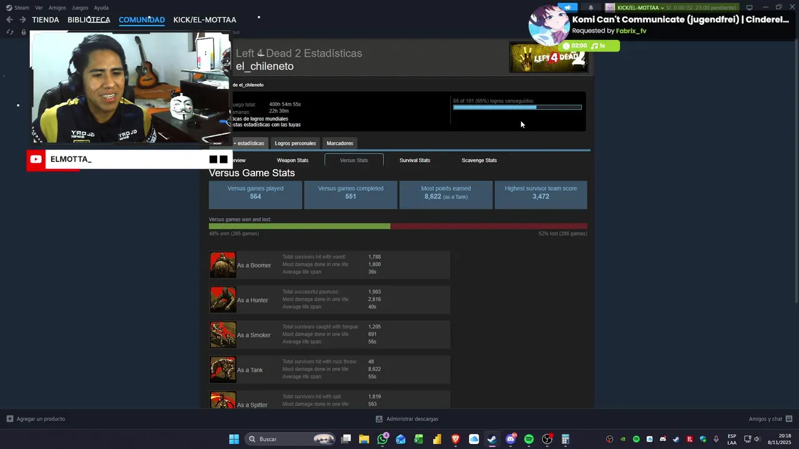Screen dimensions: 799x449
Task: Go back with the Steam back arrow
Action: (x=9, y=20)
